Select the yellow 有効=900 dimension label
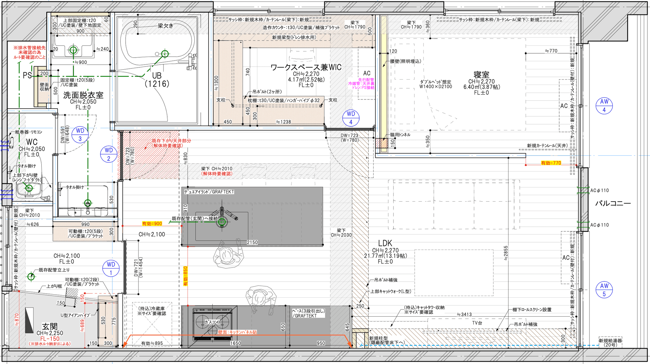The height and width of the screenshot is (364, 650). click(x=152, y=224)
